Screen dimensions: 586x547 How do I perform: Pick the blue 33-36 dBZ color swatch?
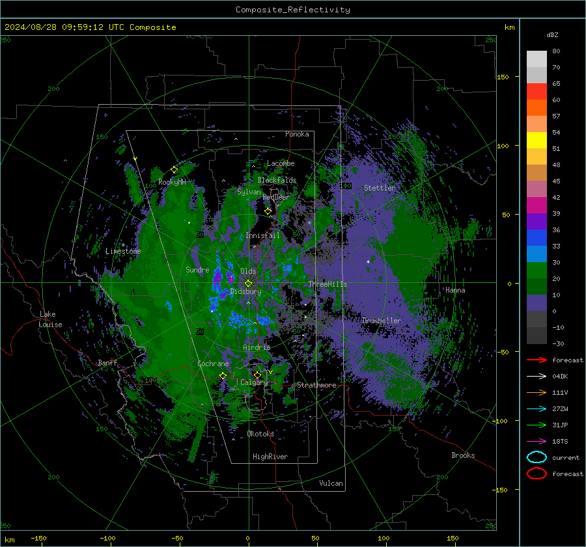(x=537, y=238)
